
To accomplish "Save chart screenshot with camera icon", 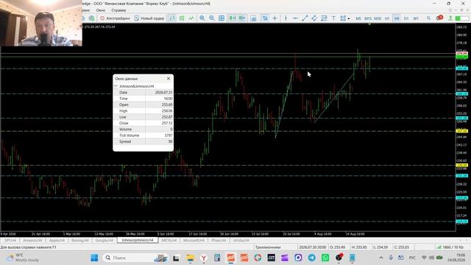I will 253,18.
